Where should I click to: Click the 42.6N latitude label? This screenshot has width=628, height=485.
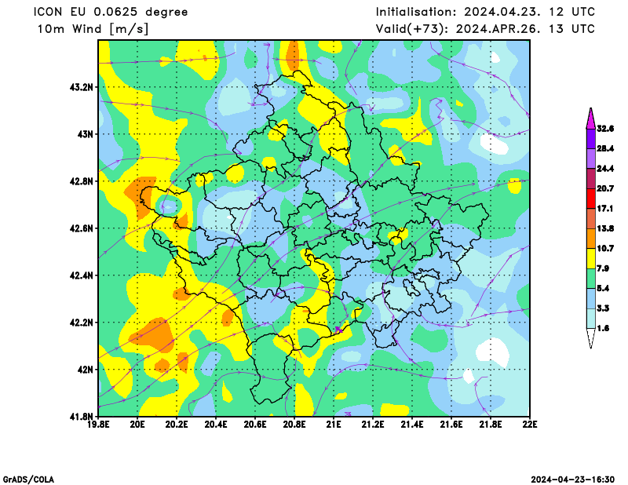pos(82,228)
